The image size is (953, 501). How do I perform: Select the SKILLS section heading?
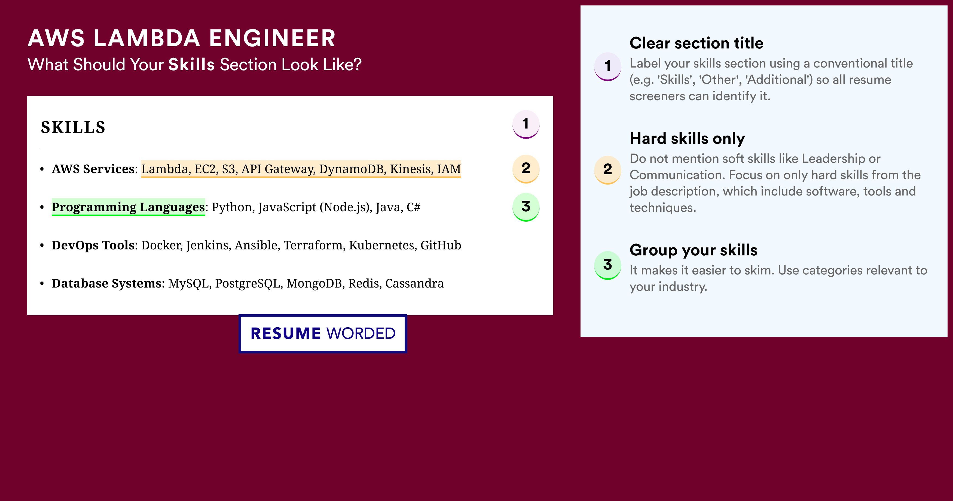click(73, 127)
